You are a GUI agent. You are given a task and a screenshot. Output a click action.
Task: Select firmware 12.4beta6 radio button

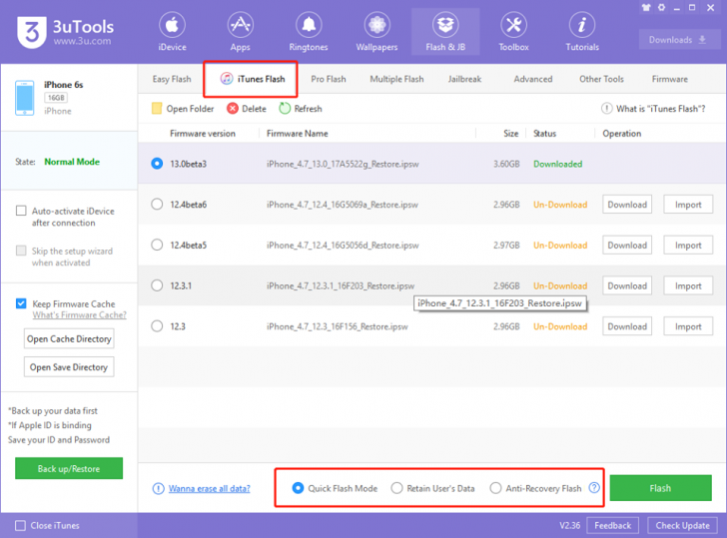[157, 205]
